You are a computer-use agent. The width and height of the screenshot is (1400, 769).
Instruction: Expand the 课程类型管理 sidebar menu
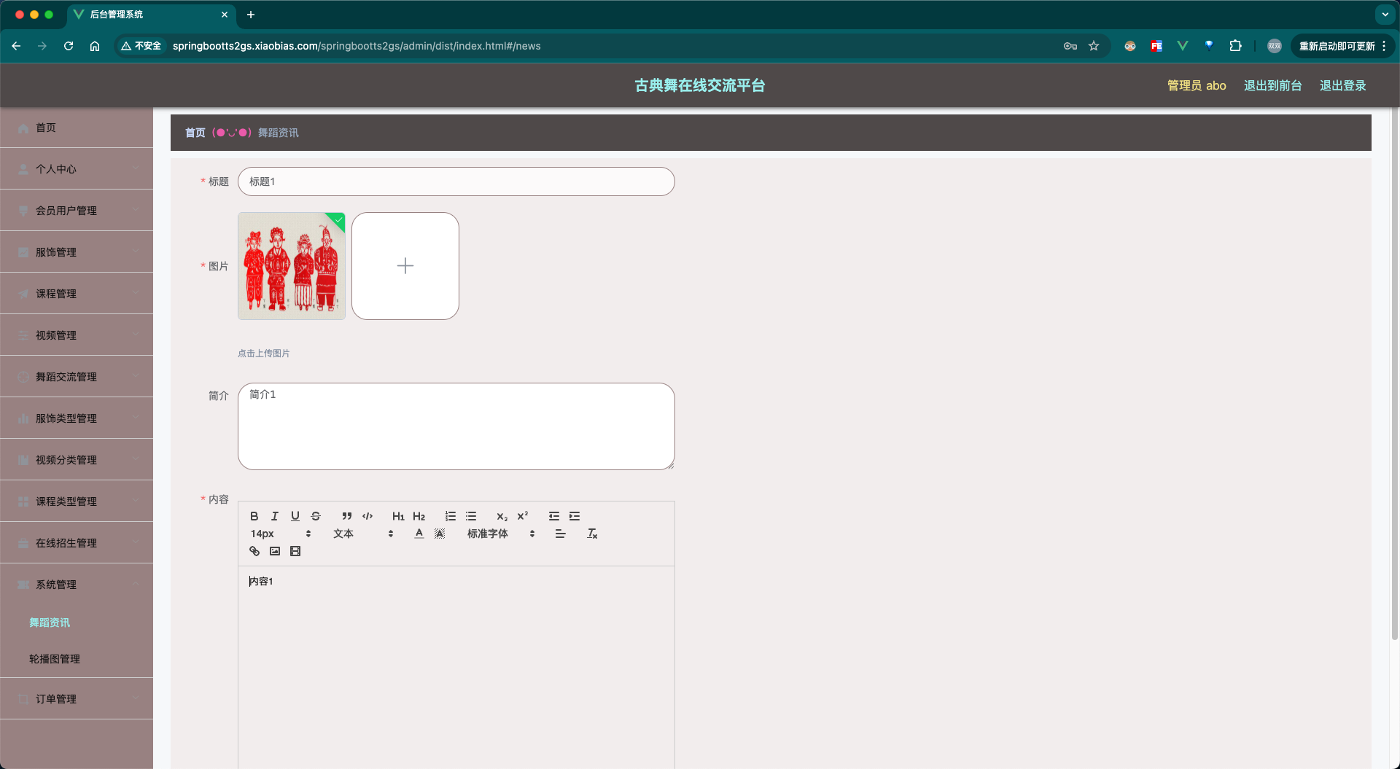coord(77,501)
